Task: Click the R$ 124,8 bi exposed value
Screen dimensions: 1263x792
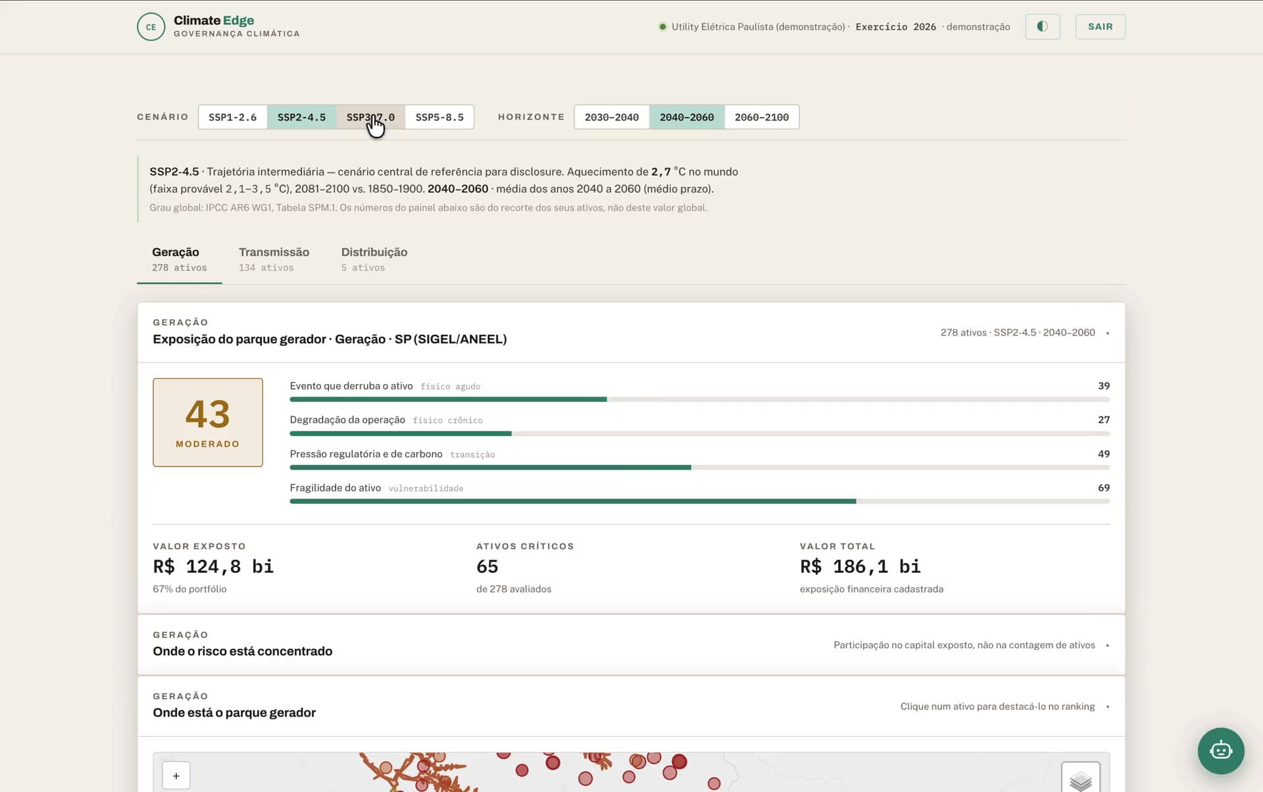Action: (213, 566)
